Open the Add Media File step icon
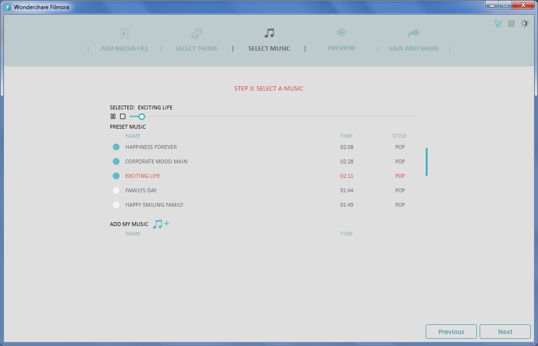538x346 pixels. pyautogui.click(x=124, y=34)
